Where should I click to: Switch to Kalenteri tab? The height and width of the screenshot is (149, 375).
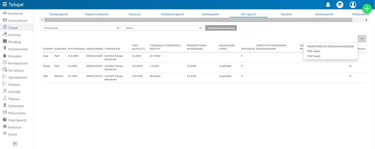(286, 14)
